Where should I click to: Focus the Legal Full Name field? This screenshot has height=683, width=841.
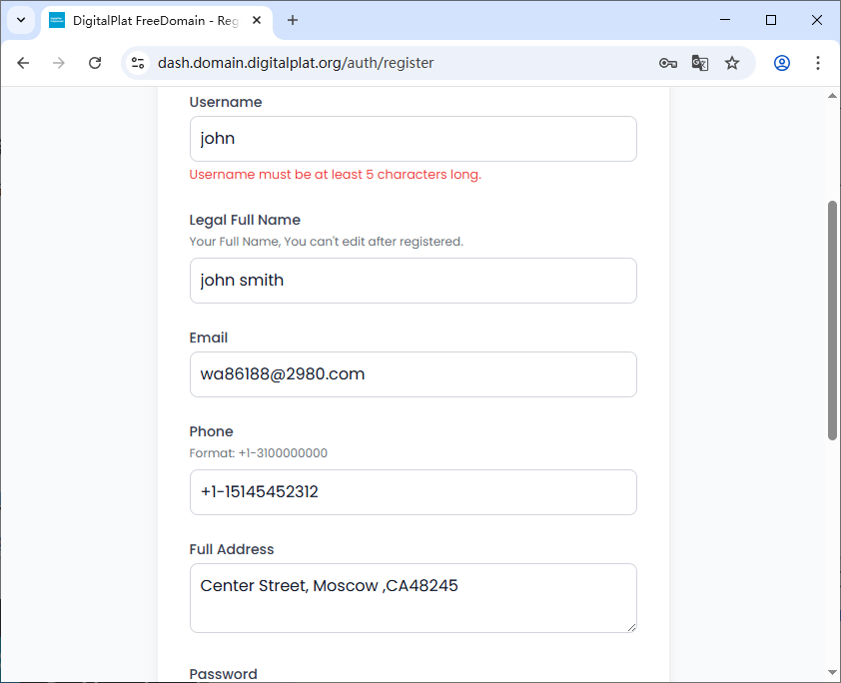[x=413, y=281]
